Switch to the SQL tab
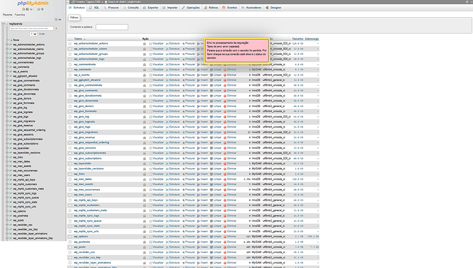Image resolution: width=473 pixels, height=268 pixels. [x=94, y=8]
